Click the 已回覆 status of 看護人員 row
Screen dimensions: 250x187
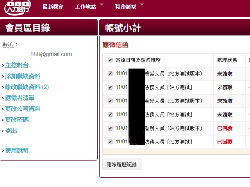[225, 128]
